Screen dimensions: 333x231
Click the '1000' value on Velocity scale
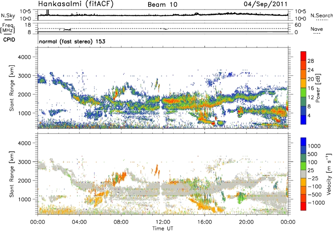[x=314, y=146]
